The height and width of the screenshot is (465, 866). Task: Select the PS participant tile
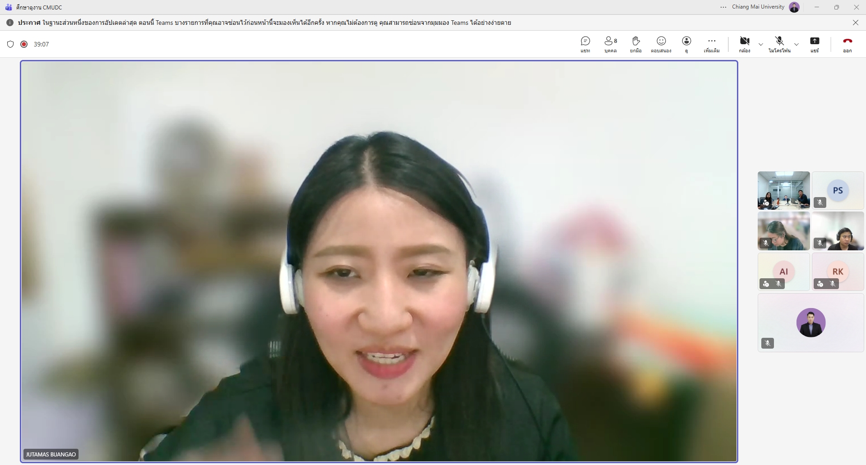pyautogui.click(x=838, y=190)
